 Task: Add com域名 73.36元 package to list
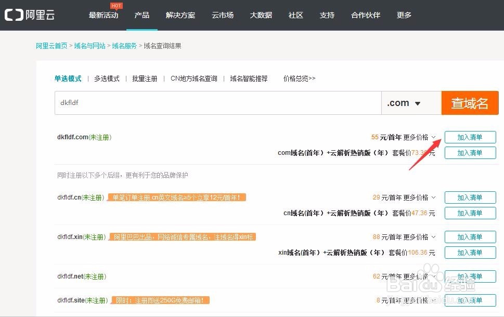[470, 153]
